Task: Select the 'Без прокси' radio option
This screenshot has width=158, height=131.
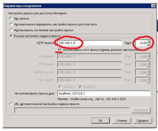Action: (x=11, y=19)
